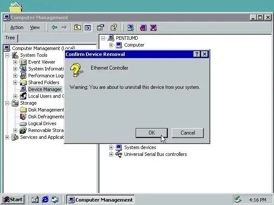
Task: Select Logical Drives in the tree
Action: pyautogui.click(x=42, y=123)
